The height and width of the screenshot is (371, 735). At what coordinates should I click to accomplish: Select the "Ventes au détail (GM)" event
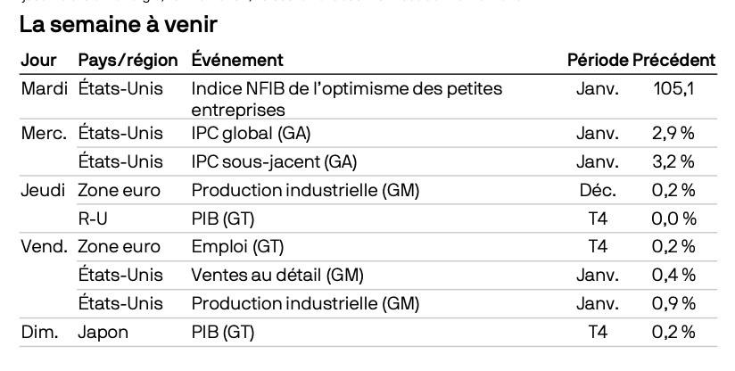277,273
